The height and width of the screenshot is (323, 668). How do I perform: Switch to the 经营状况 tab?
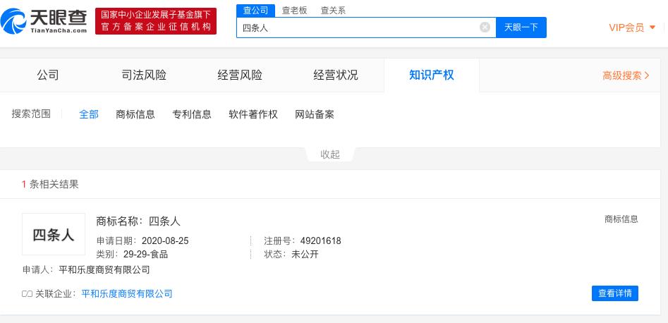coord(336,75)
